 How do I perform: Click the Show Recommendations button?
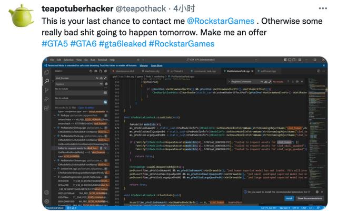coord(310,198)
